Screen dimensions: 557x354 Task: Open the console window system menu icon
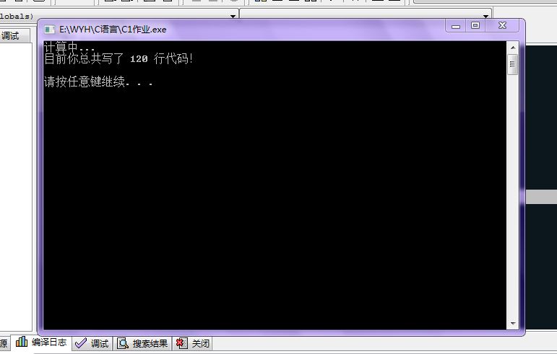click(49, 30)
